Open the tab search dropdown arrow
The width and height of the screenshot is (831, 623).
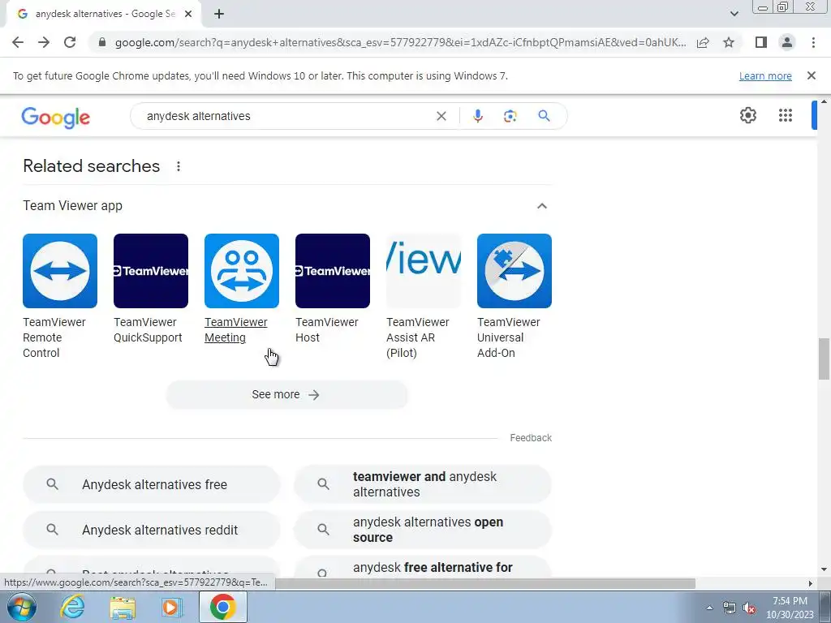click(x=734, y=14)
